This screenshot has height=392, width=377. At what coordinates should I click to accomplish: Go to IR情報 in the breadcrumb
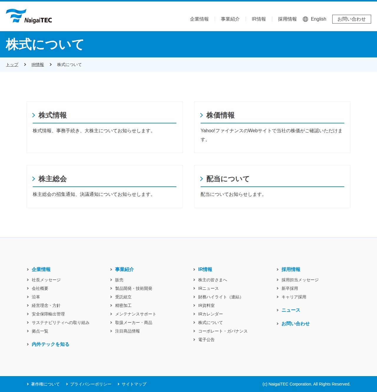coord(38,64)
